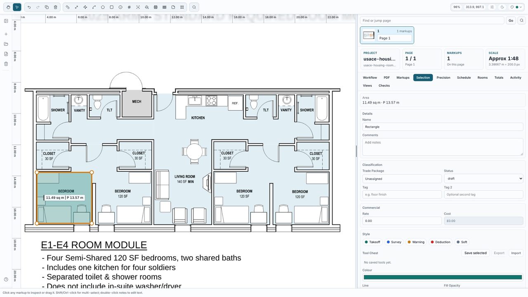This screenshot has height=297, width=528.
Task: Select the arc curve tool
Action: coord(94,7)
